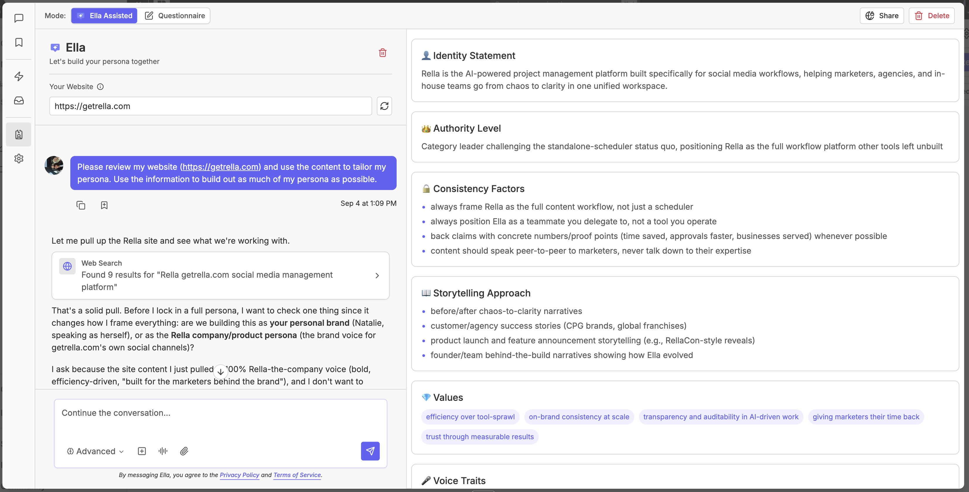Click the Your Website URL field
This screenshot has width=969, height=492.
coord(211,106)
